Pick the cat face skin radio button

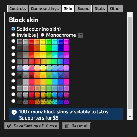[x=13, y=101]
